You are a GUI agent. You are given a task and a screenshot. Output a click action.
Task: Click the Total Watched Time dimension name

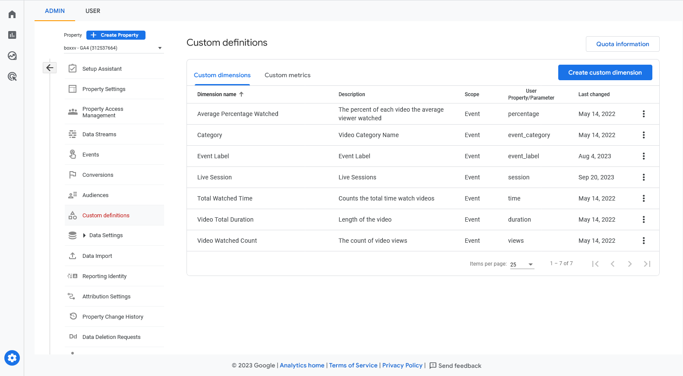[x=225, y=198]
